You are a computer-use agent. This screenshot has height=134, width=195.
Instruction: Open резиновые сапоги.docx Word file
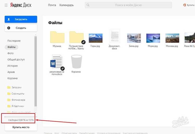pos(56,61)
